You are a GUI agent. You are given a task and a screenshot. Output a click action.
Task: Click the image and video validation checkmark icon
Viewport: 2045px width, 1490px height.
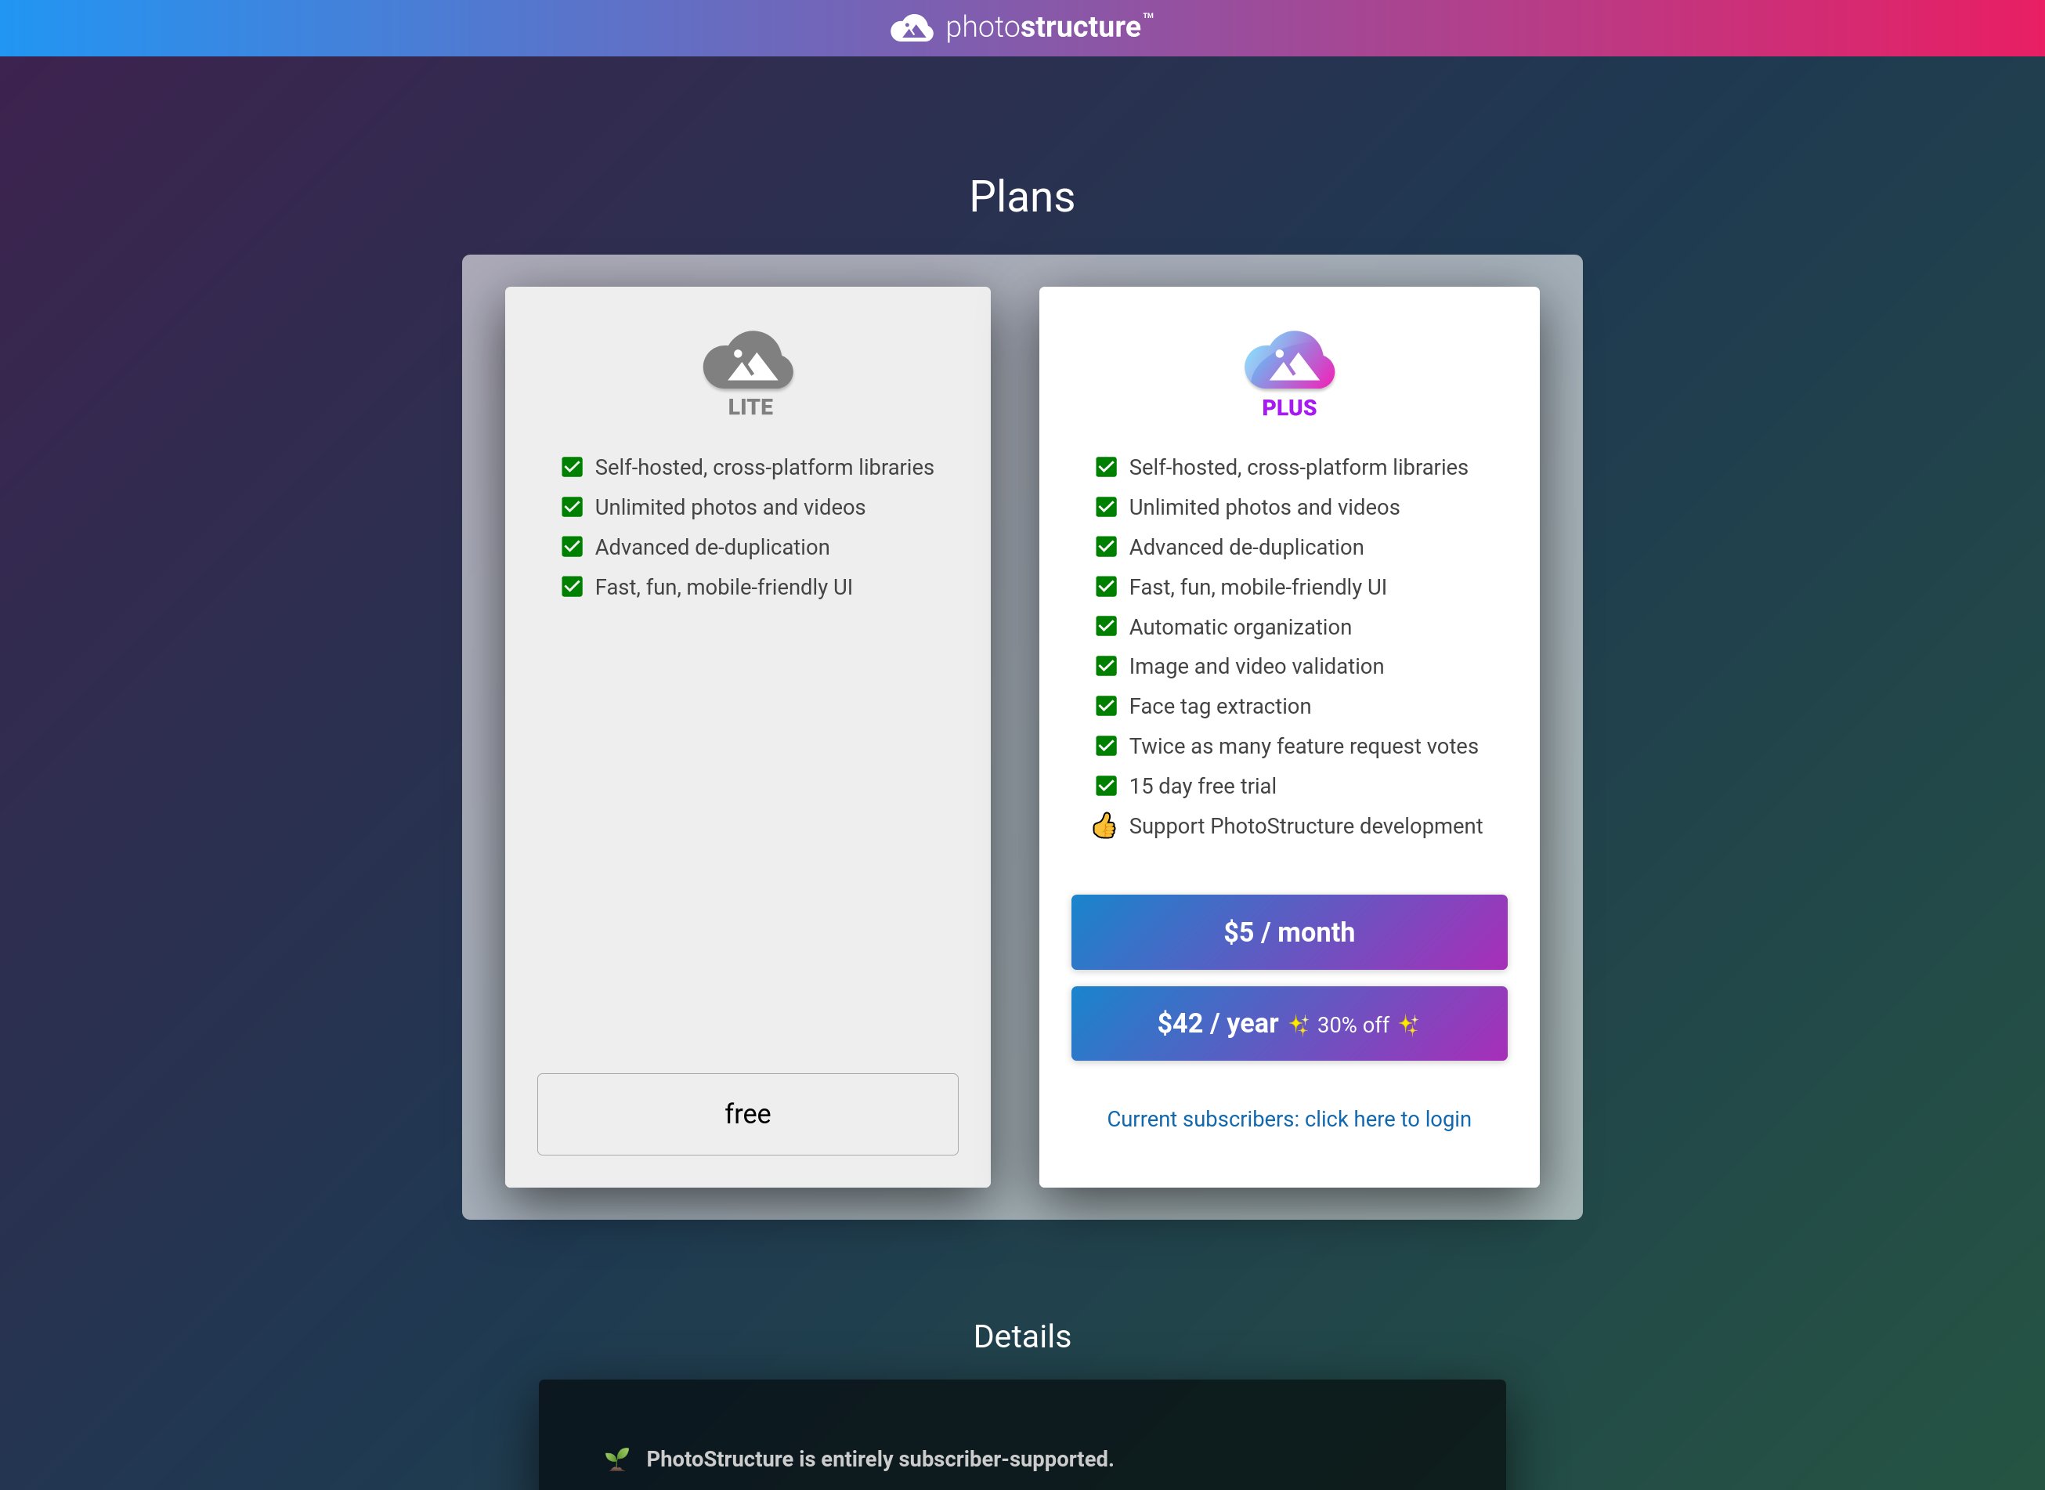pos(1107,666)
